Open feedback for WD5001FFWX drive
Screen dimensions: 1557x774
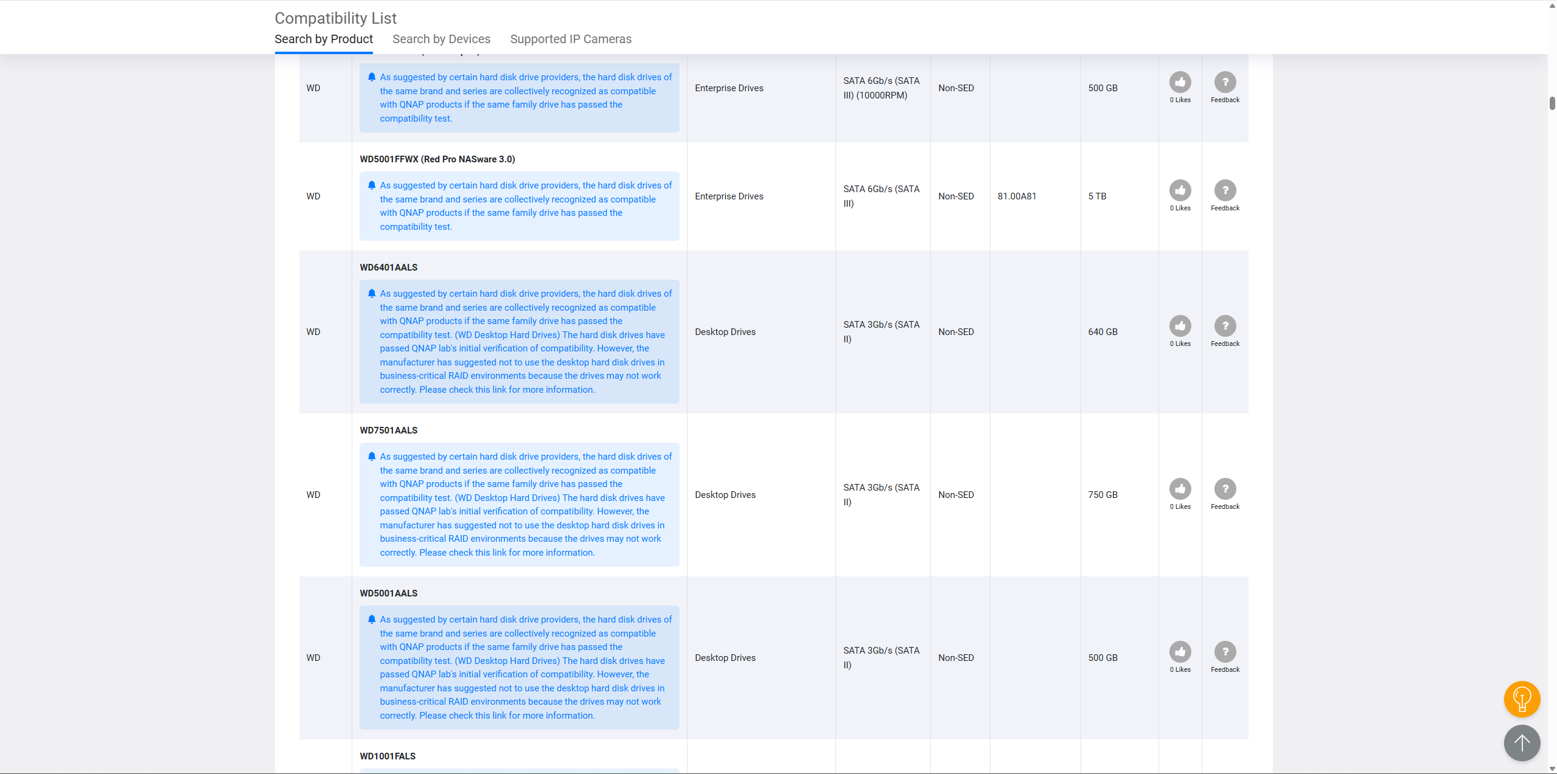(x=1225, y=190)
